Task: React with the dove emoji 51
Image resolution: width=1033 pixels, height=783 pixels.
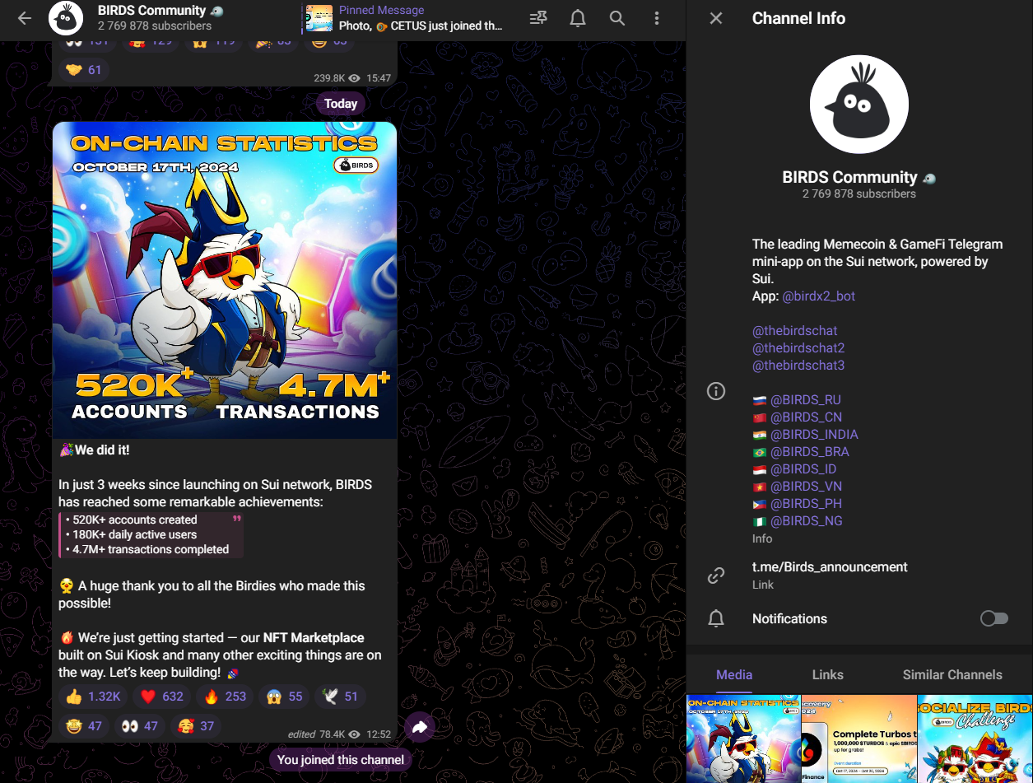Action: click(340, 697)
